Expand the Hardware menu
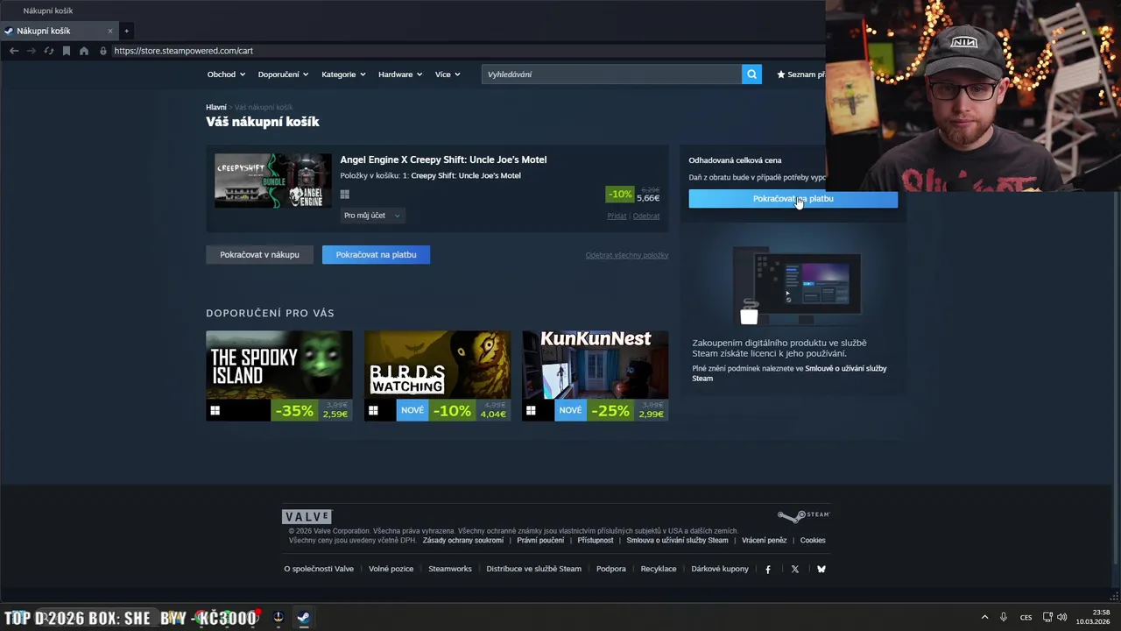 tap(400, 74)
